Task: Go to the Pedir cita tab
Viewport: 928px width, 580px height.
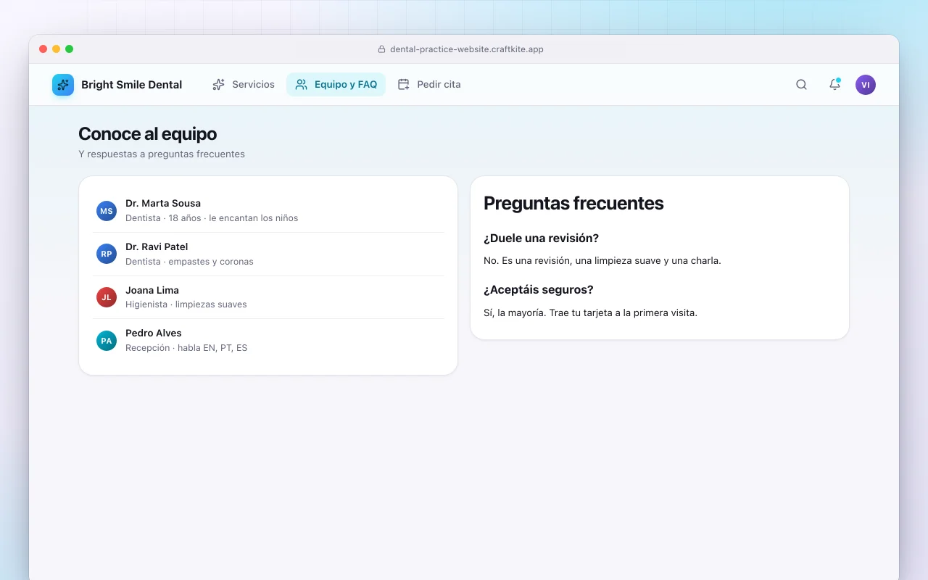Action: point(429,85)
